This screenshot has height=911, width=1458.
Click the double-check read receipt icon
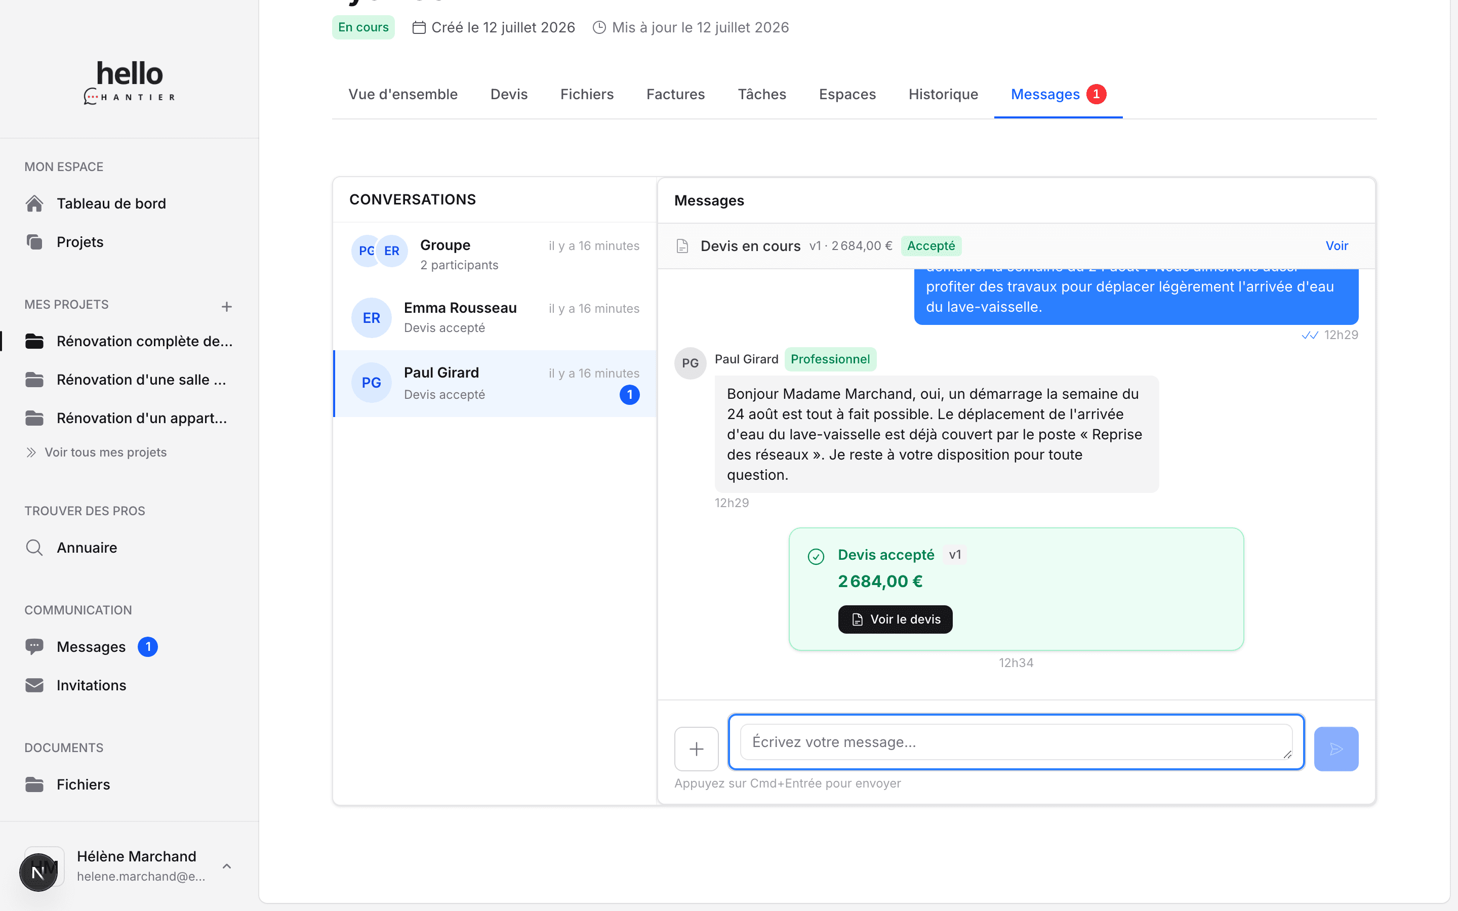click(1310, 335)
